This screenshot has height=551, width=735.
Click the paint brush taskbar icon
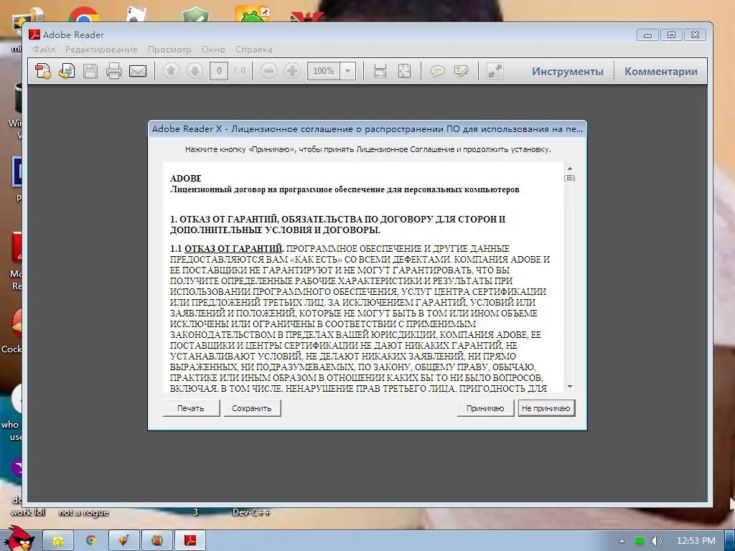point(123,541)
